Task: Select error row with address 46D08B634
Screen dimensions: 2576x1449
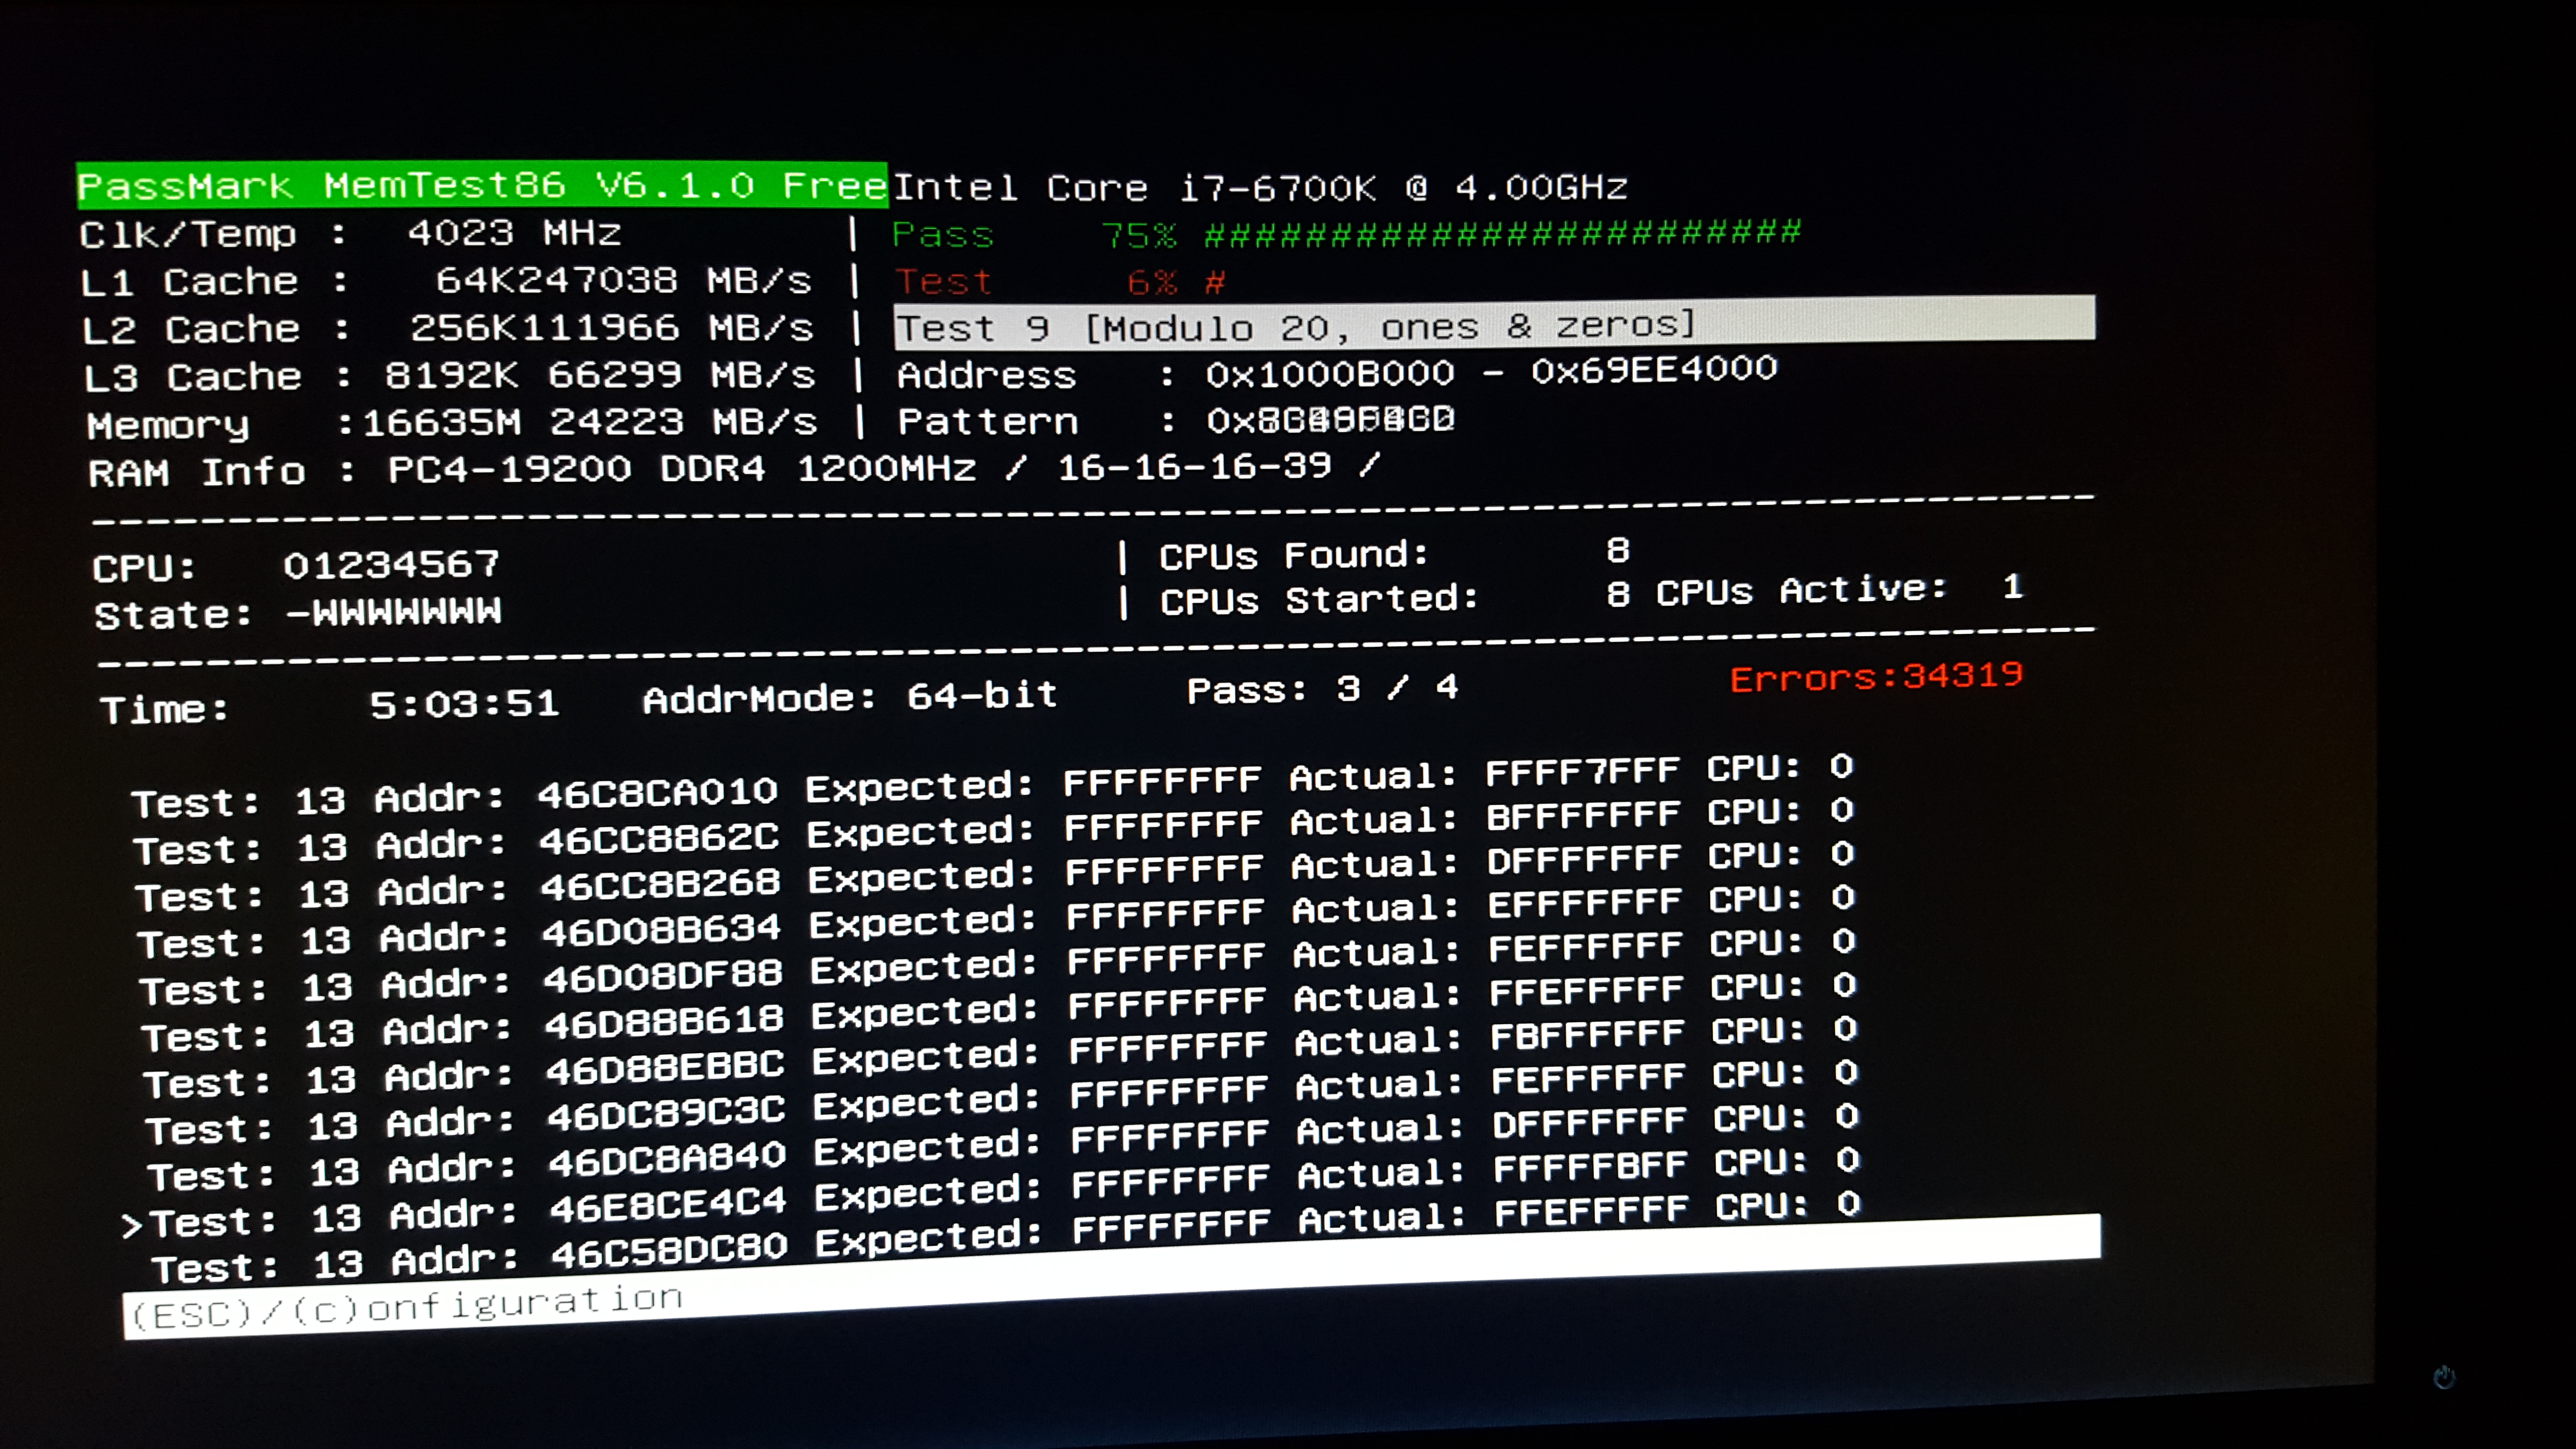Action: (997, 920)
